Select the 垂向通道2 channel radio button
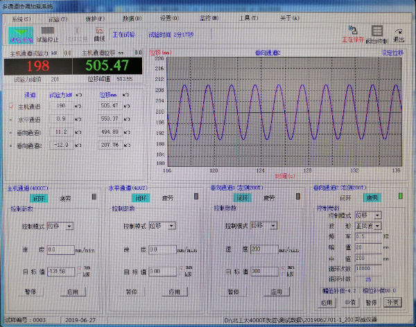This screenshot has height=327, width=416. (x=10, y=145)
